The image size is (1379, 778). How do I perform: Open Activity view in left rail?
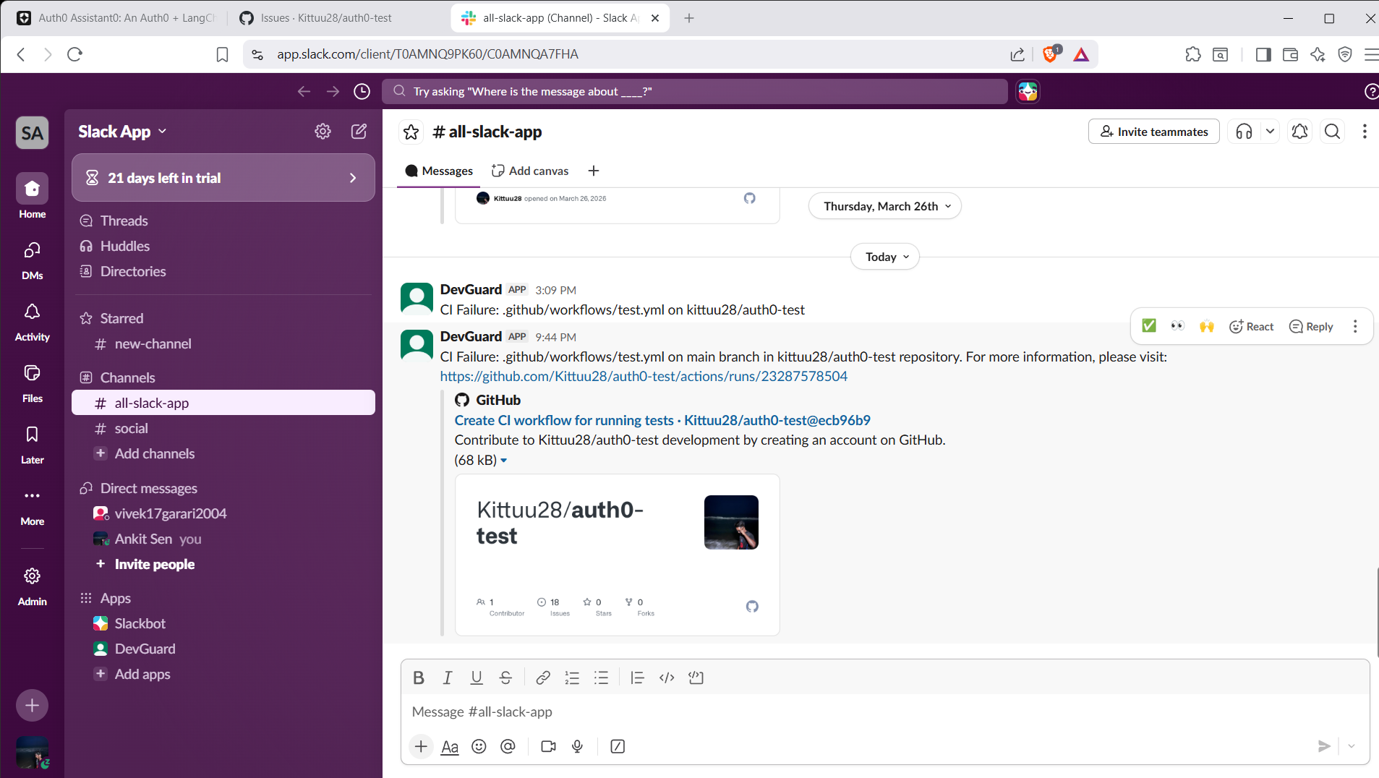click(x=33, y=322)
